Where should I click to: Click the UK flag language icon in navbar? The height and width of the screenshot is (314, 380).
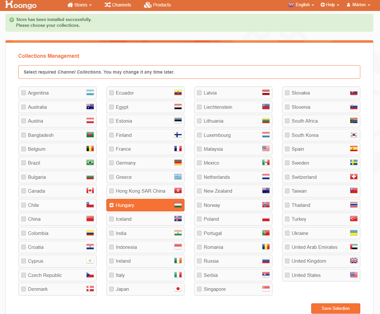(291, 5)
